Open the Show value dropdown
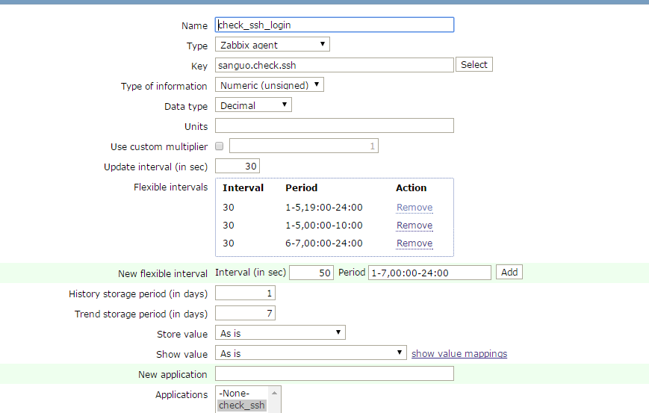 311,353
